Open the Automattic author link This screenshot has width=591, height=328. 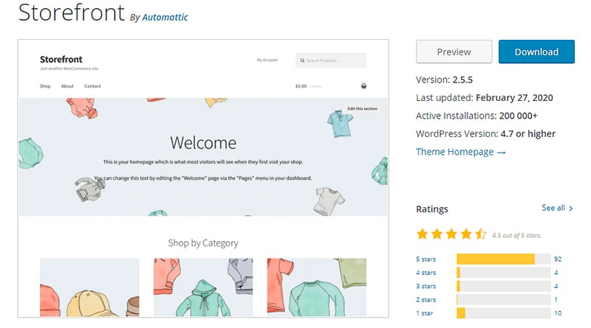click(x=166, y=18)
